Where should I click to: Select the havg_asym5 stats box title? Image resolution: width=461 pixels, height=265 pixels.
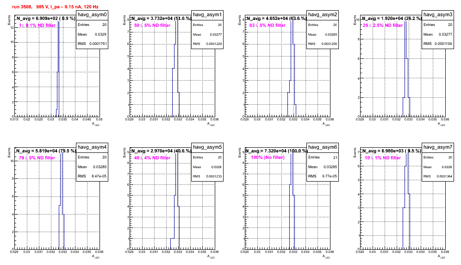click(207, 147)
